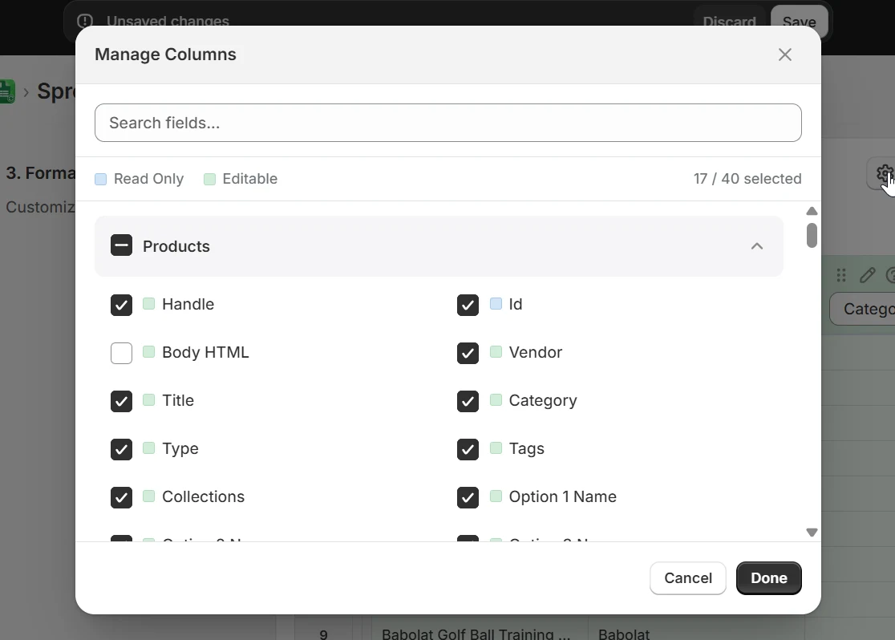Click the Search fields input

(x=448, y=123)
